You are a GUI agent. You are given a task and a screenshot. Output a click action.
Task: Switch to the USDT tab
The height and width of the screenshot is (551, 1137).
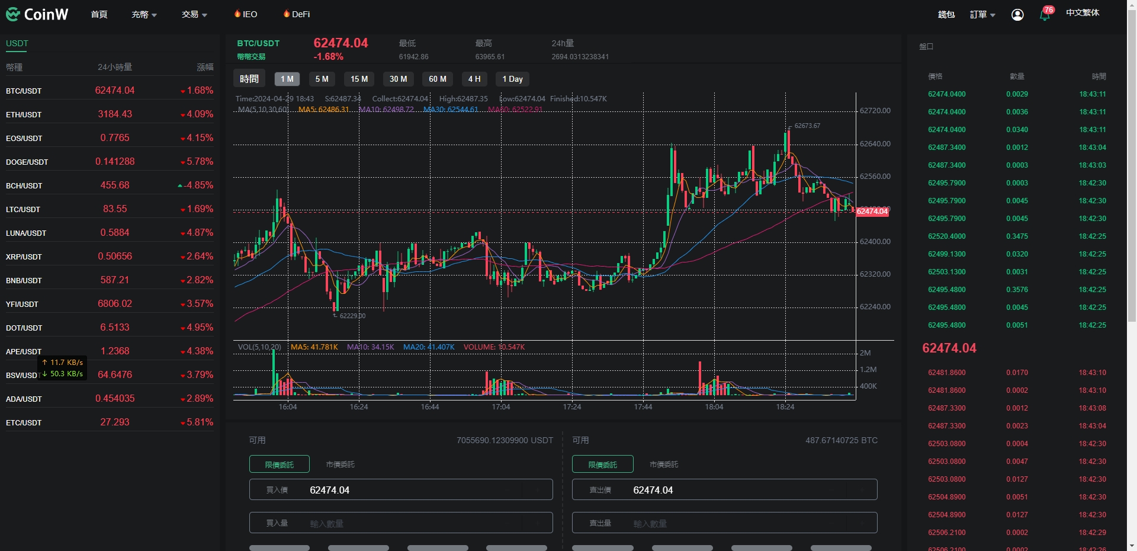(x=17, y=43)
